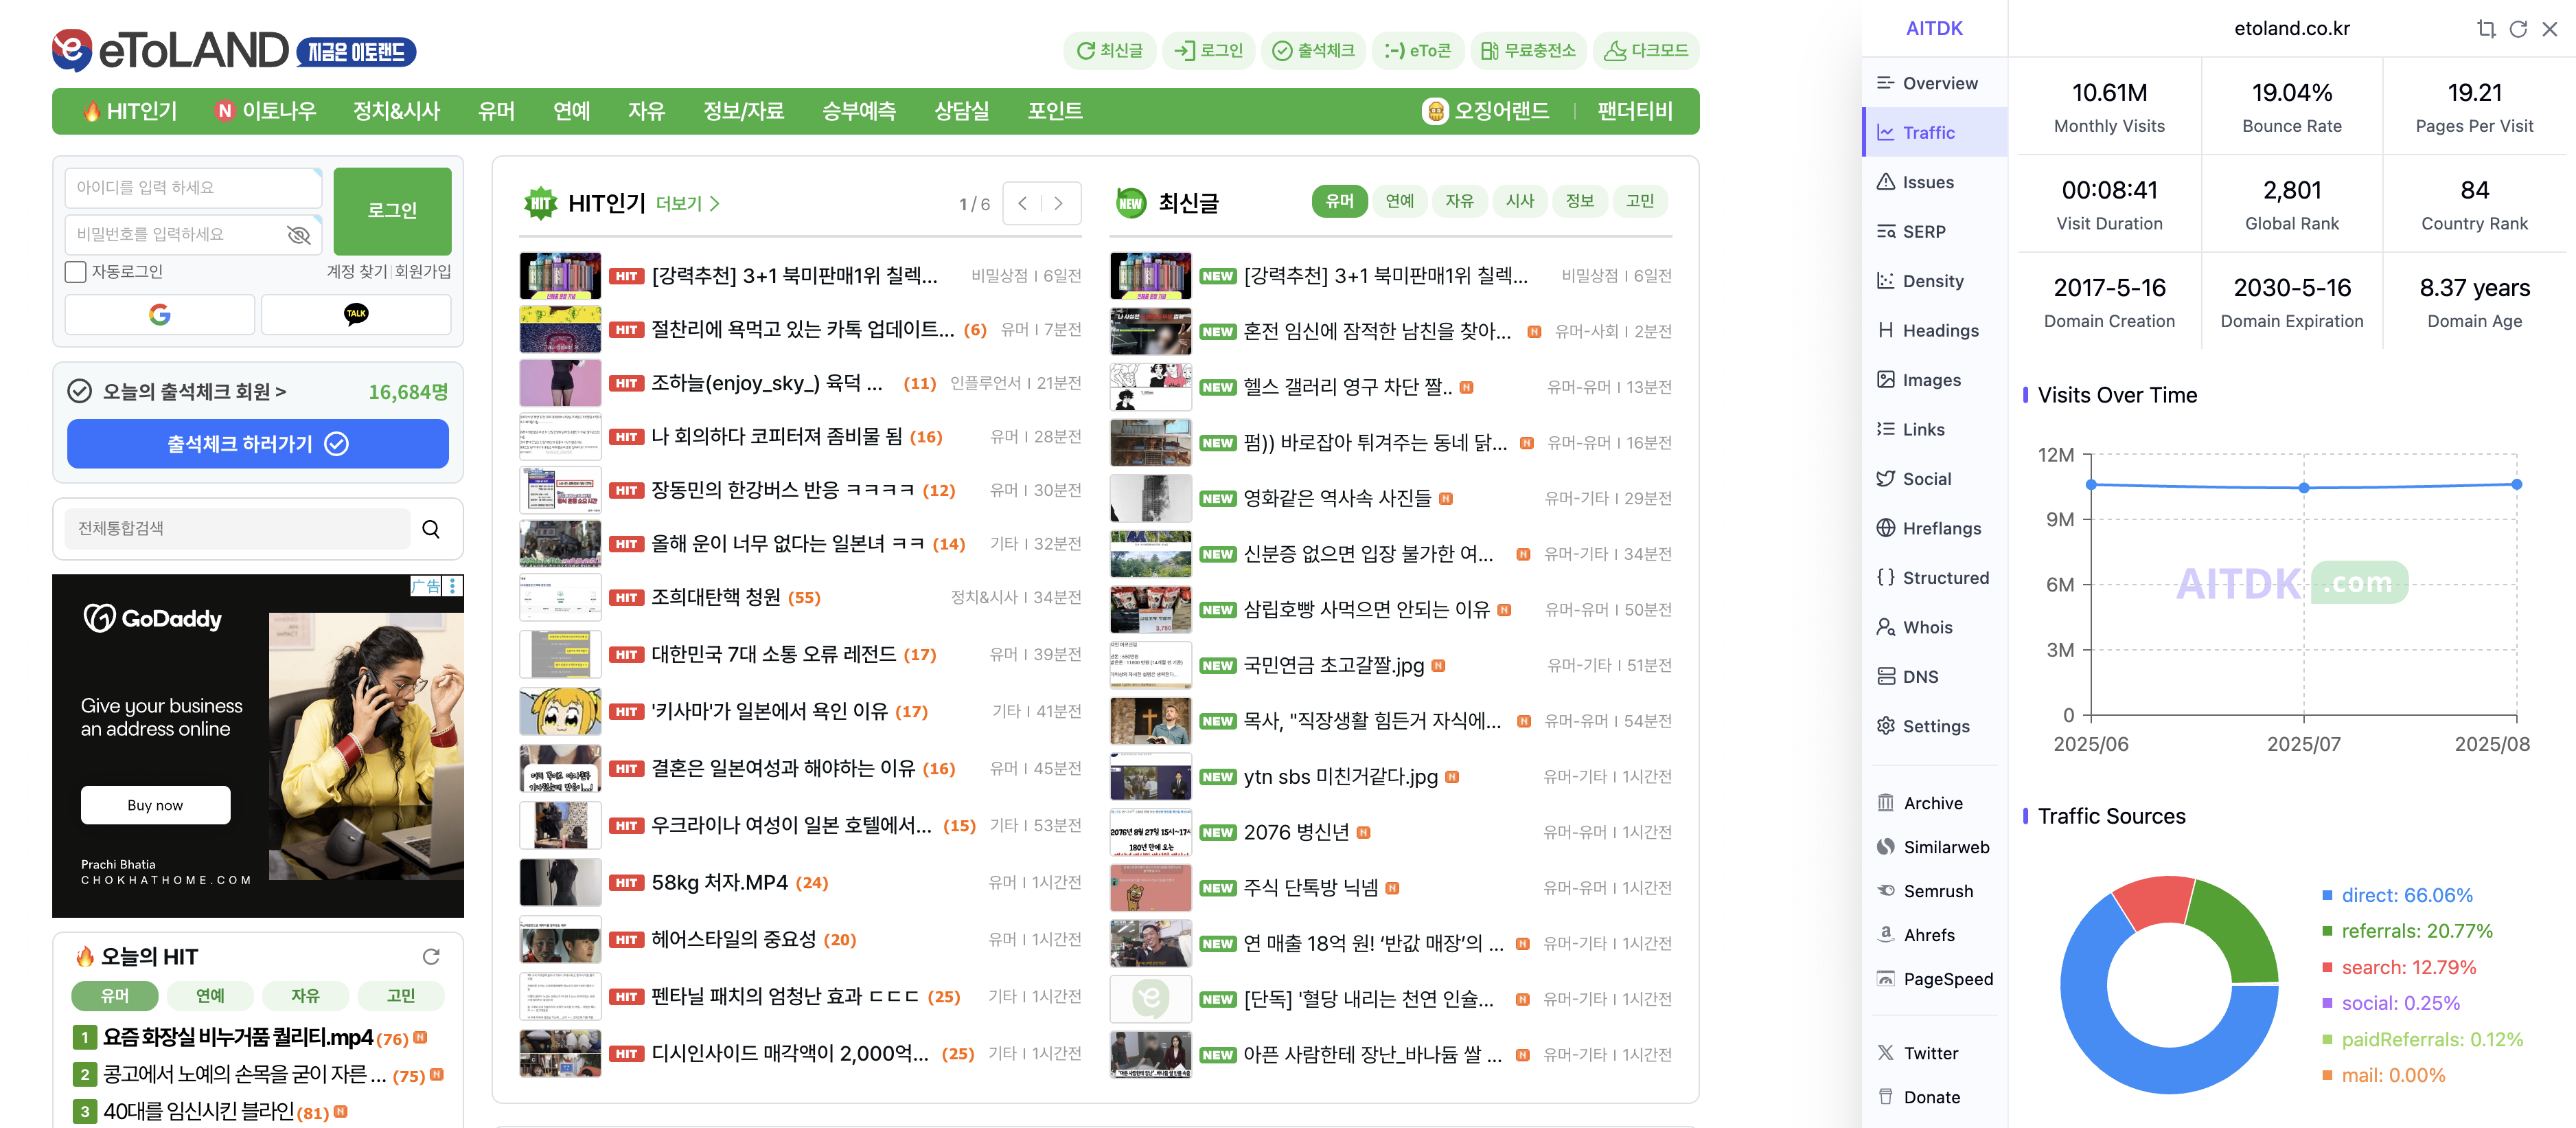Click 출석체크 하러가기 button
This screenshot has height=1128, width=2576.
click(x=258, y=443)
